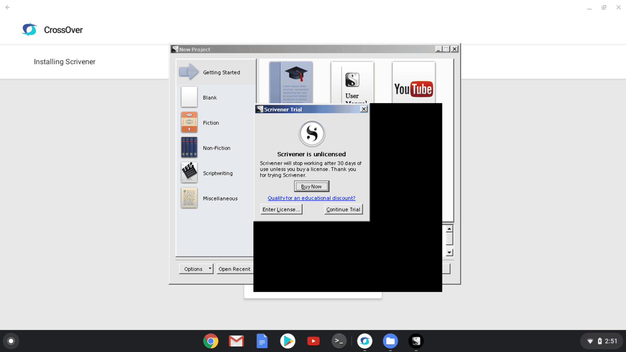Select the Blank category label
Image resolution: width=626 pixels, height=352 pixels.
(210, 97)
